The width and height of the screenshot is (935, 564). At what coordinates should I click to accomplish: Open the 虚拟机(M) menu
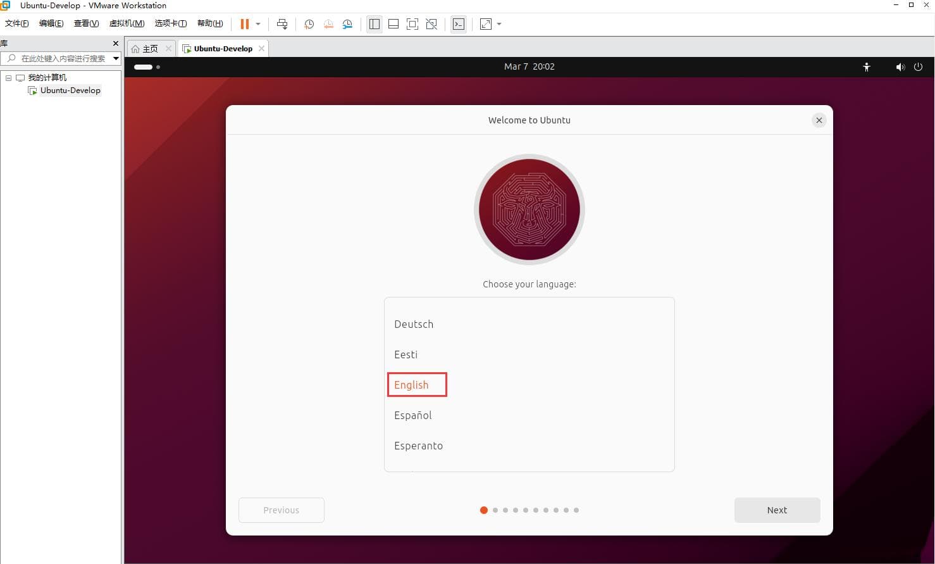tap(127, 23)
